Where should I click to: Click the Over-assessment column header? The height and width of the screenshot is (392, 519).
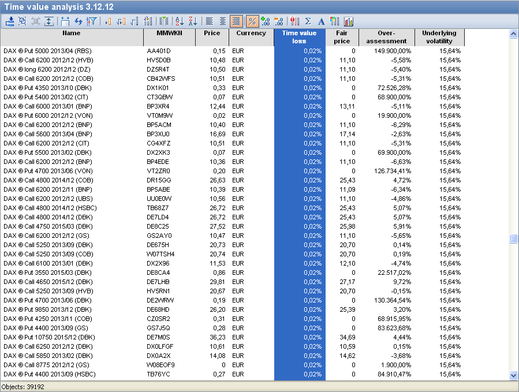click(386, 37)
